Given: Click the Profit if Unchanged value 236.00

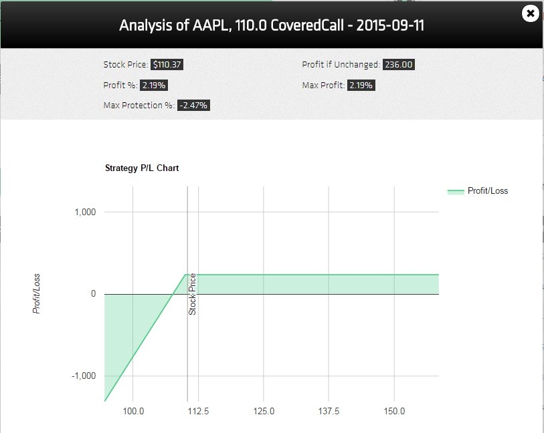Looking at the screenshot, I should (399, 64).
